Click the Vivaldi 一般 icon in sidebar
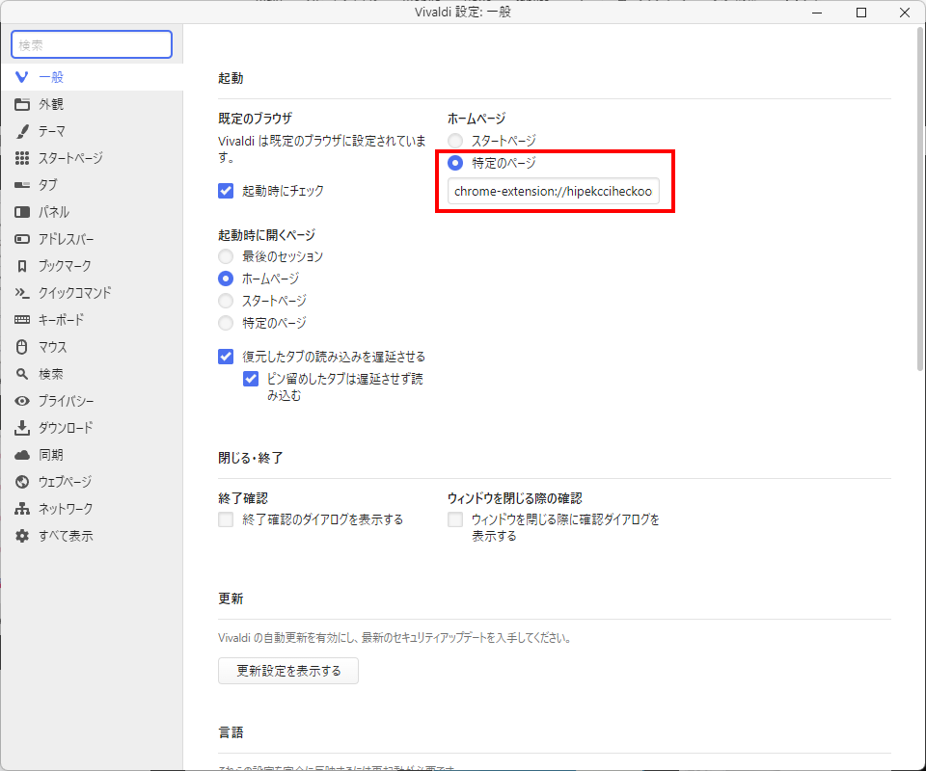The image size is (926, 771). coord(22,77)
